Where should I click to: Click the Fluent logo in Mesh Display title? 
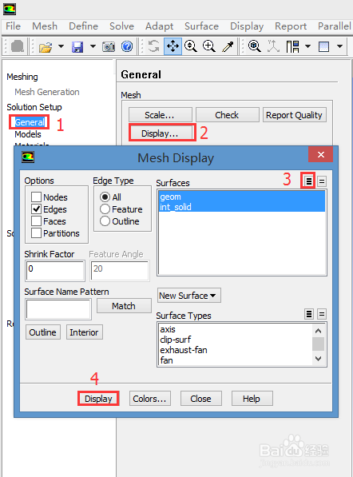pyautogui.click(x=28, y=157)
